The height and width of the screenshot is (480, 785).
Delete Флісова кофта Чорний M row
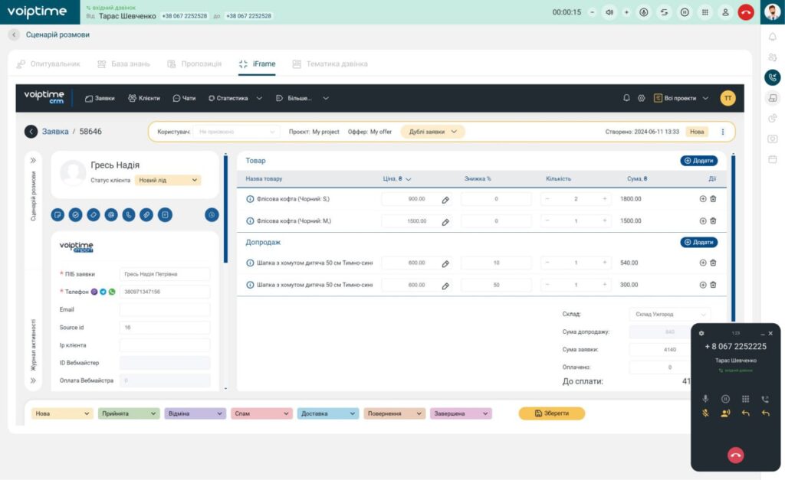713,220
